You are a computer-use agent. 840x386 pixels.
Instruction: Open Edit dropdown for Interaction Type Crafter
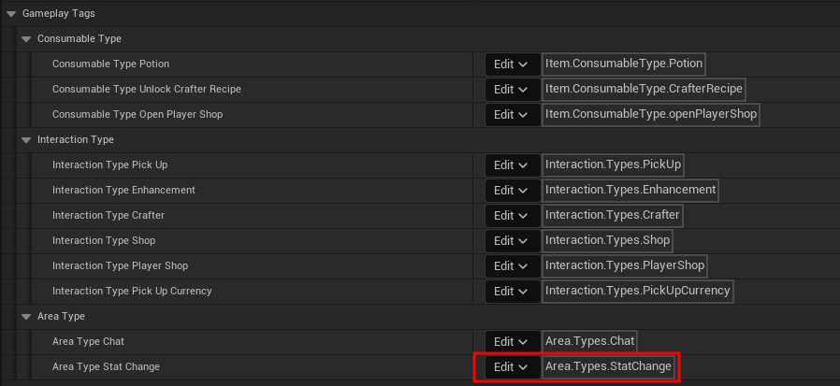(x=513, y=215)
